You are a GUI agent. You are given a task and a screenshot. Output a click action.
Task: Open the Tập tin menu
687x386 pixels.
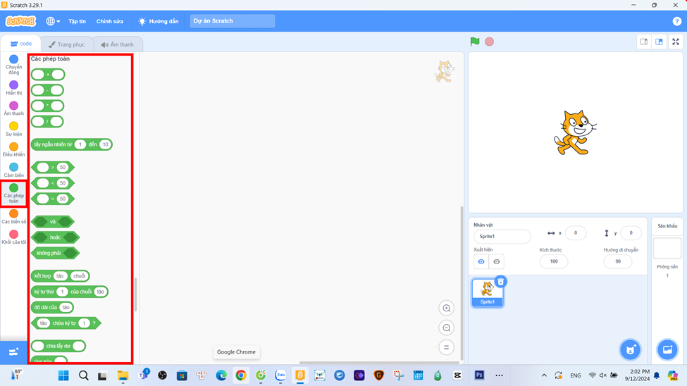click(x=77, y=21)
